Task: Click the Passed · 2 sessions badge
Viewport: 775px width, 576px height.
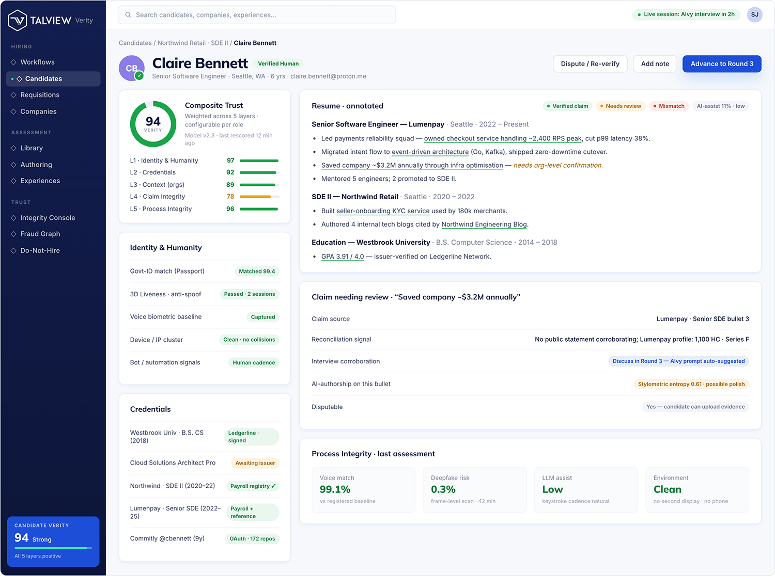Action: tap(250, 294)
